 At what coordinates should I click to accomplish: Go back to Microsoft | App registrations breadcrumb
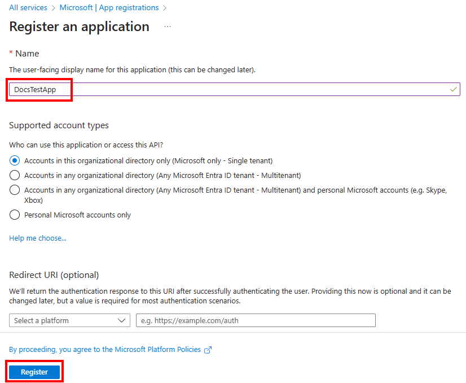point(108,7)
